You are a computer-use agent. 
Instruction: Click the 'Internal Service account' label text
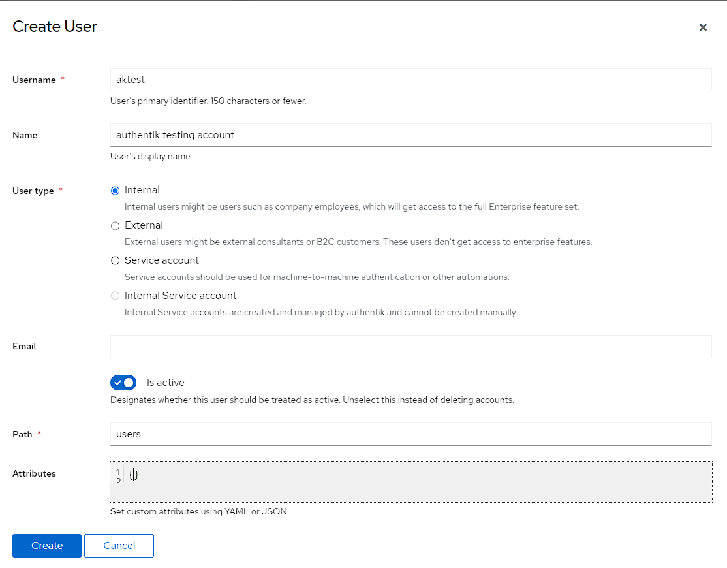point(180,296)
